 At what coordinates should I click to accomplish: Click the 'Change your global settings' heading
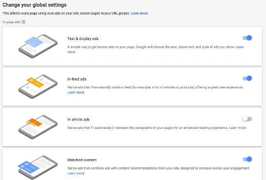click(x=34, y=5)
